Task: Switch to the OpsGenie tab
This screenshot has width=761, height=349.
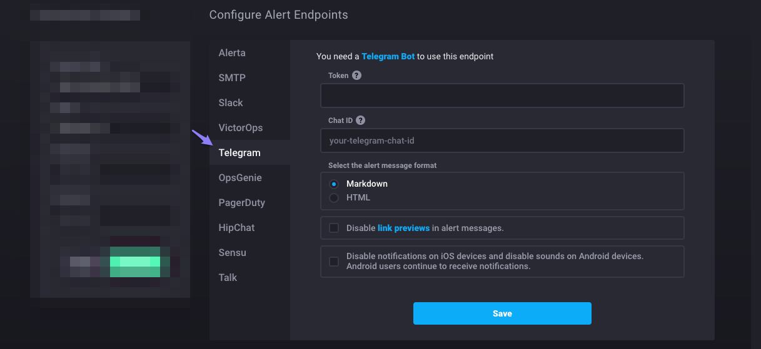Action: 240,178
